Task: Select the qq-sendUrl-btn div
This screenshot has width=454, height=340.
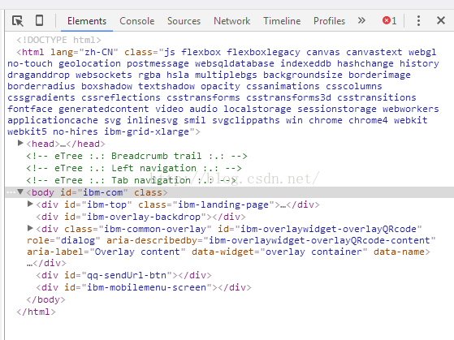Action: pyautogui.click(x=123, y=275)
